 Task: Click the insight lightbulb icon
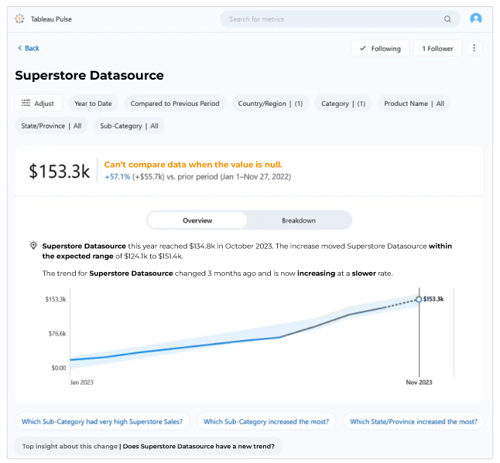(33, 246)
